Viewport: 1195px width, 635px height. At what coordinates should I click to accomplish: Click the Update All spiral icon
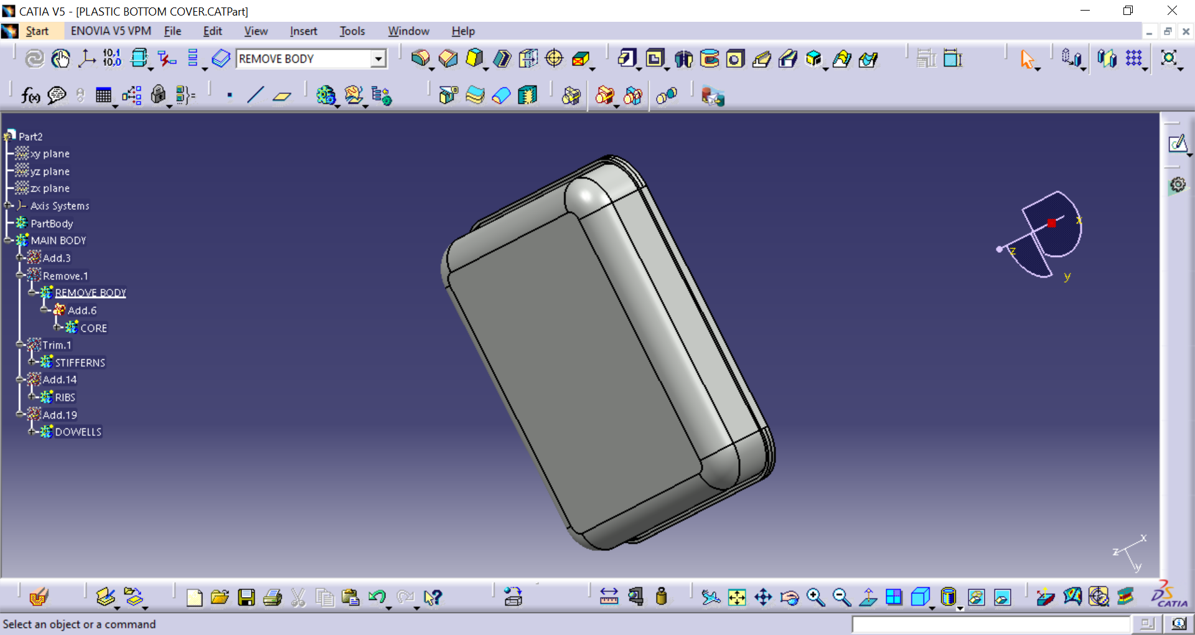click(34, 59)
